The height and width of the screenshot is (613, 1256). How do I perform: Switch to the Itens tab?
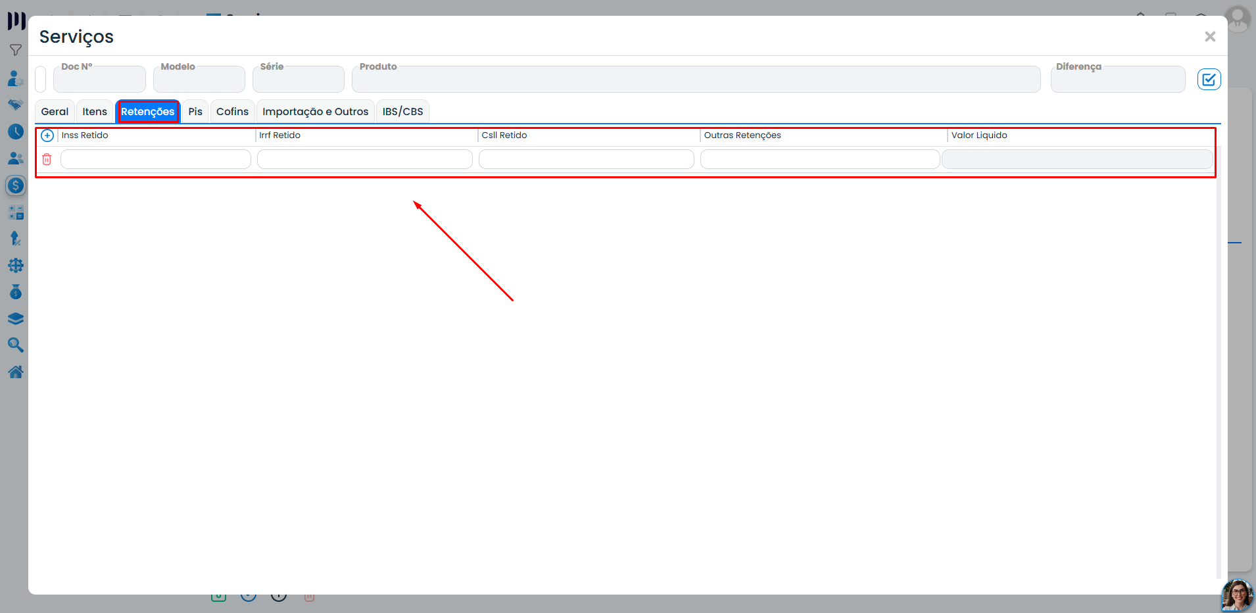click(95, 112)
